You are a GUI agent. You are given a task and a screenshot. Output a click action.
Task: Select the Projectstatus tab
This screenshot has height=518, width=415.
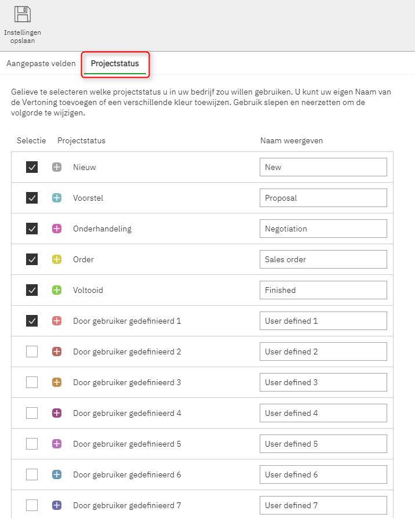[115, 63]
